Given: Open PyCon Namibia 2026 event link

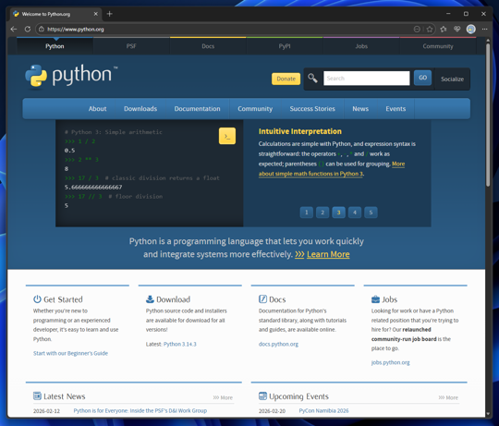Looking at the screenshot, I should pos(323,410).
